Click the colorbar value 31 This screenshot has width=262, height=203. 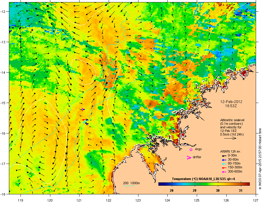point(241,190)
